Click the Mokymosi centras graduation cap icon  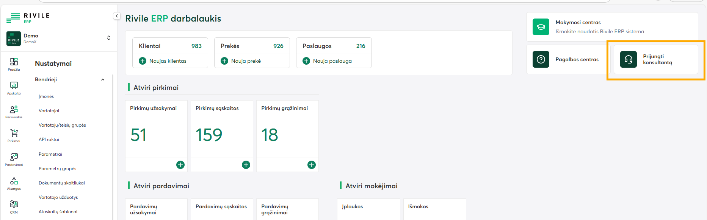pyautogui.click(x=541, y=27)
